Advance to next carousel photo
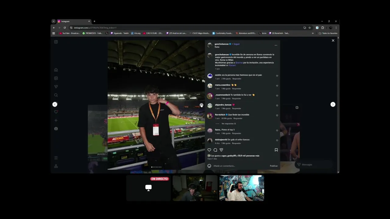 (x=201, y=105)
